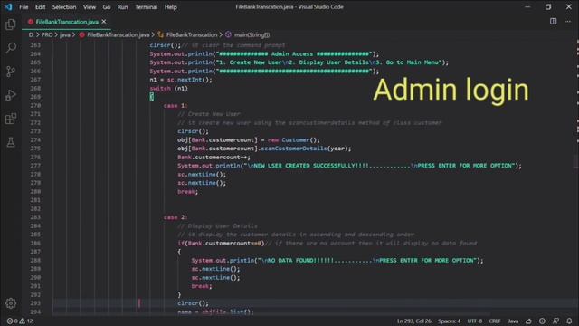Viewport: 579px width, 326px height.
Task: Open the Selection menu
Action: 64,6
